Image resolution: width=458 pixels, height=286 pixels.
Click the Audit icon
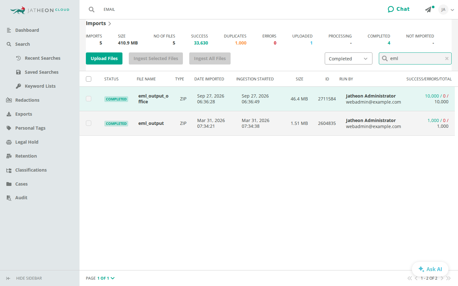tap(9, 198)
